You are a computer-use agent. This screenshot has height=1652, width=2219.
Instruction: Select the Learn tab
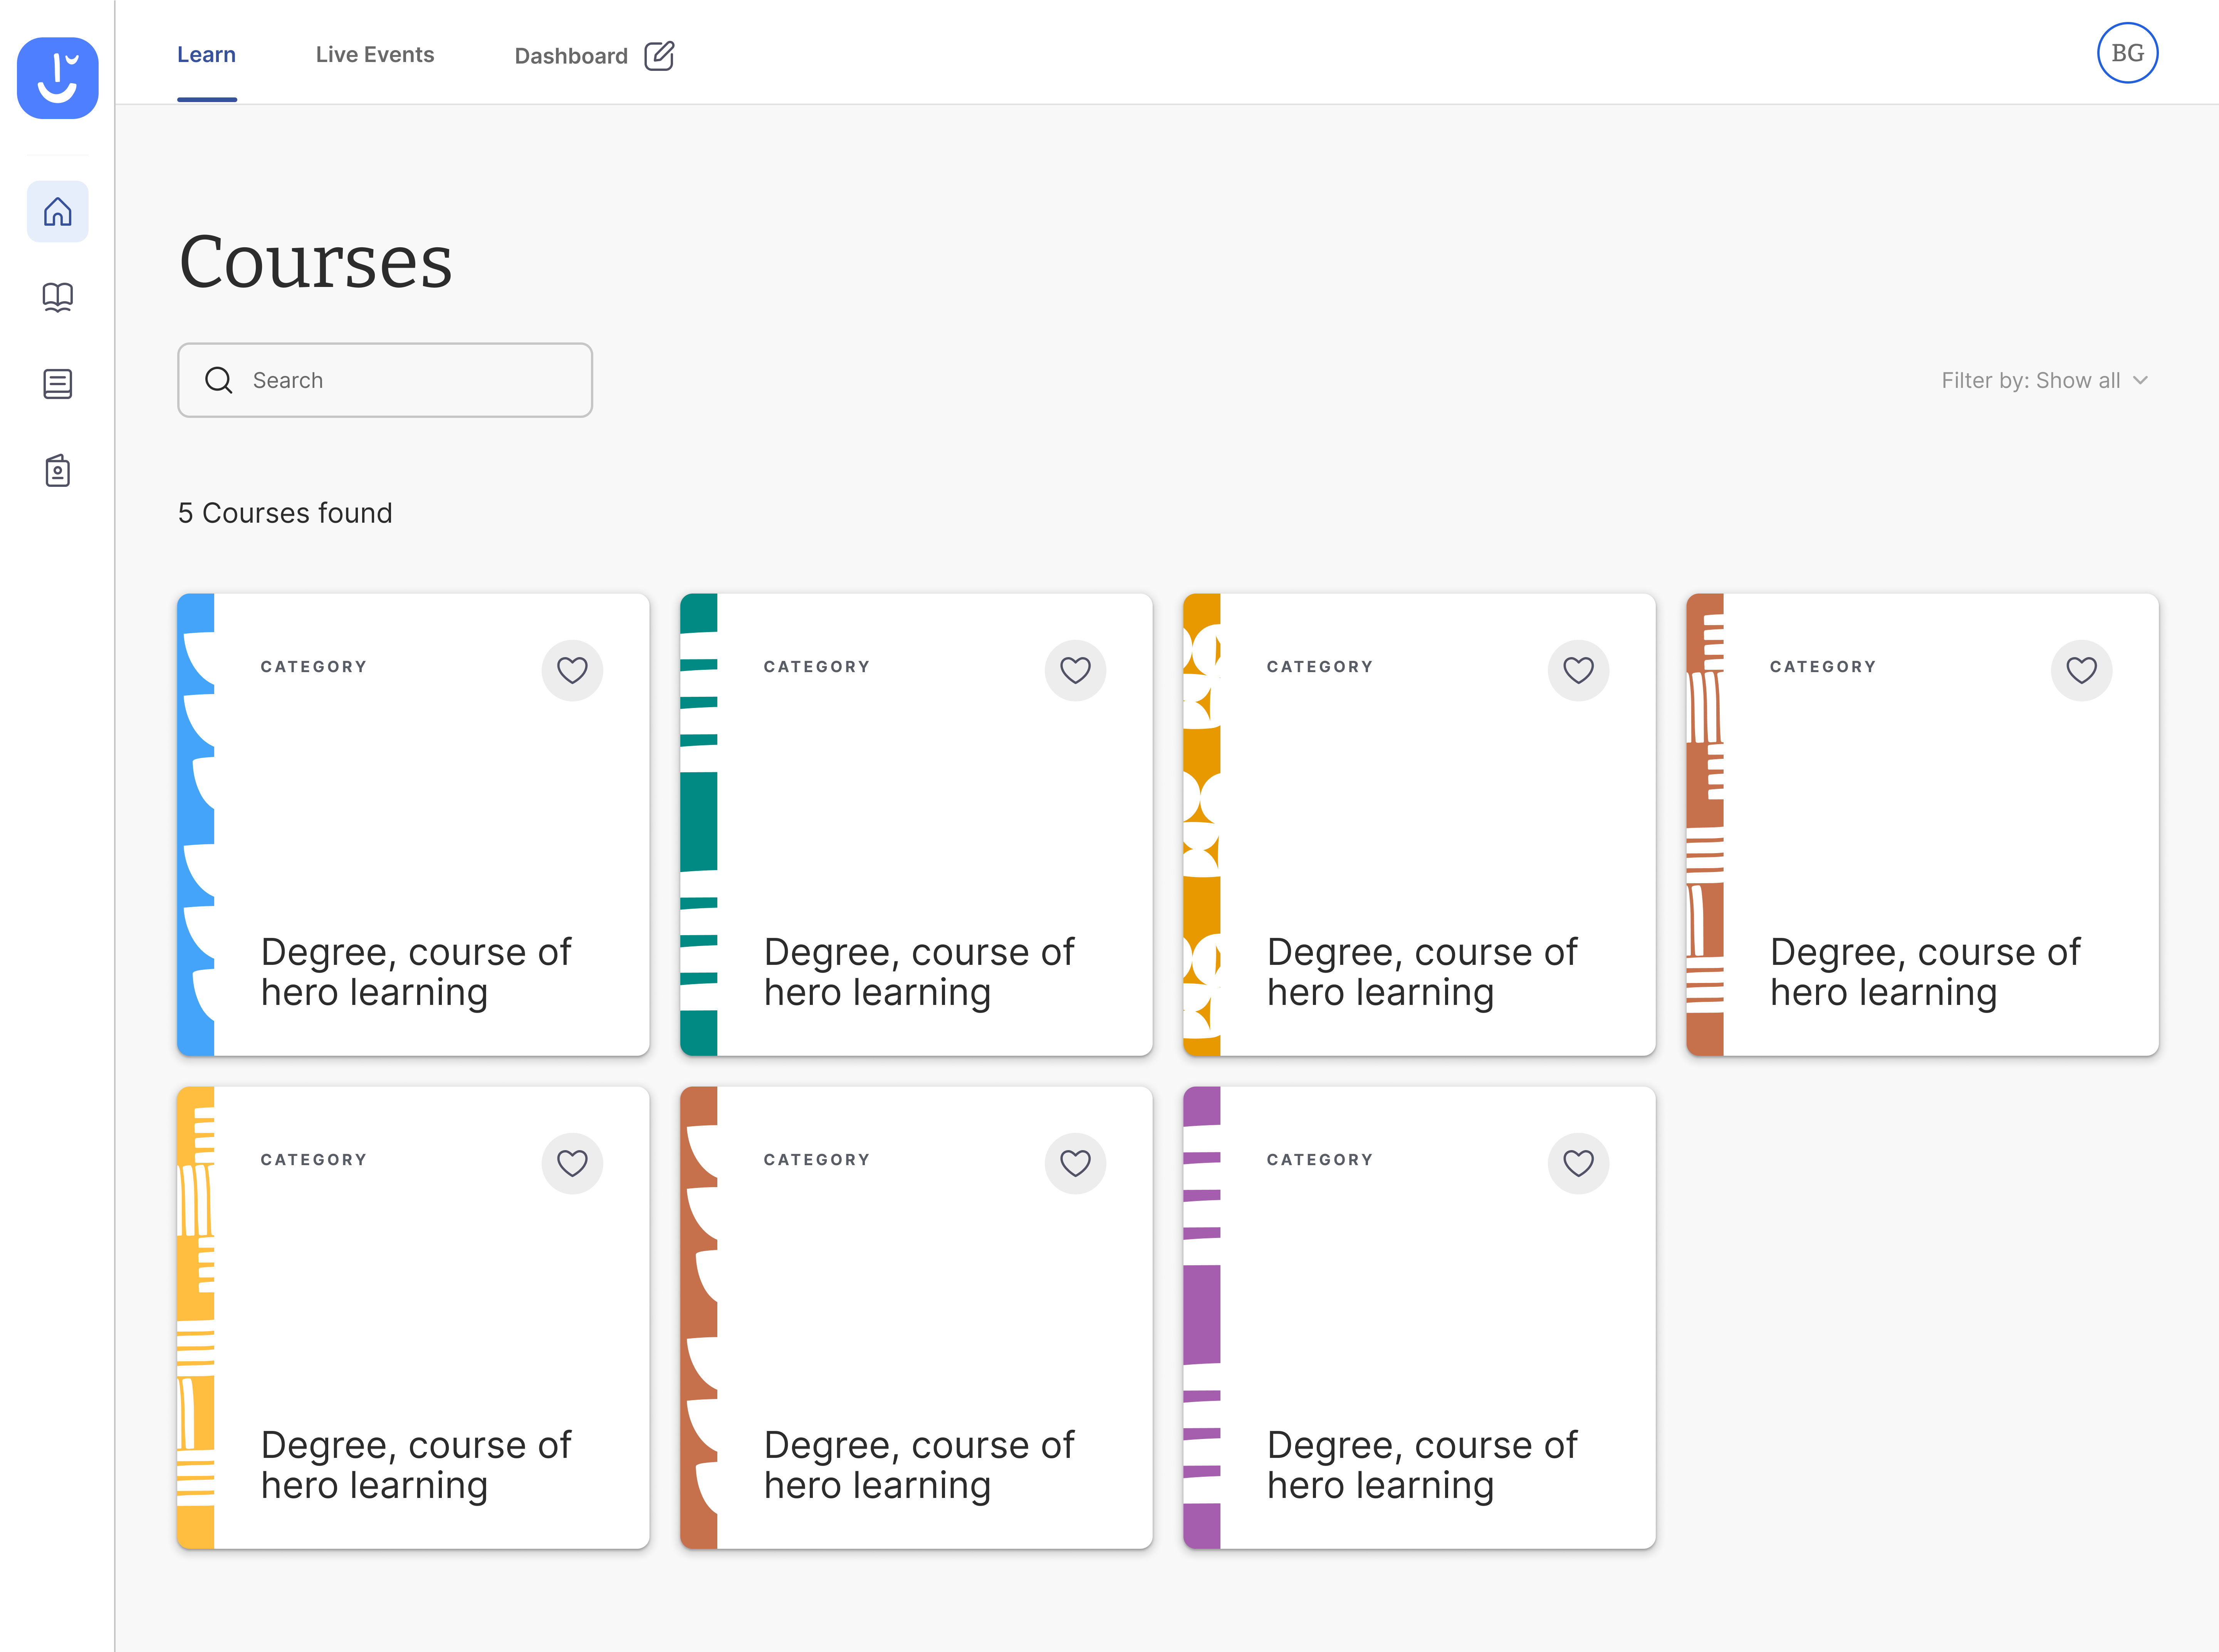206,55
